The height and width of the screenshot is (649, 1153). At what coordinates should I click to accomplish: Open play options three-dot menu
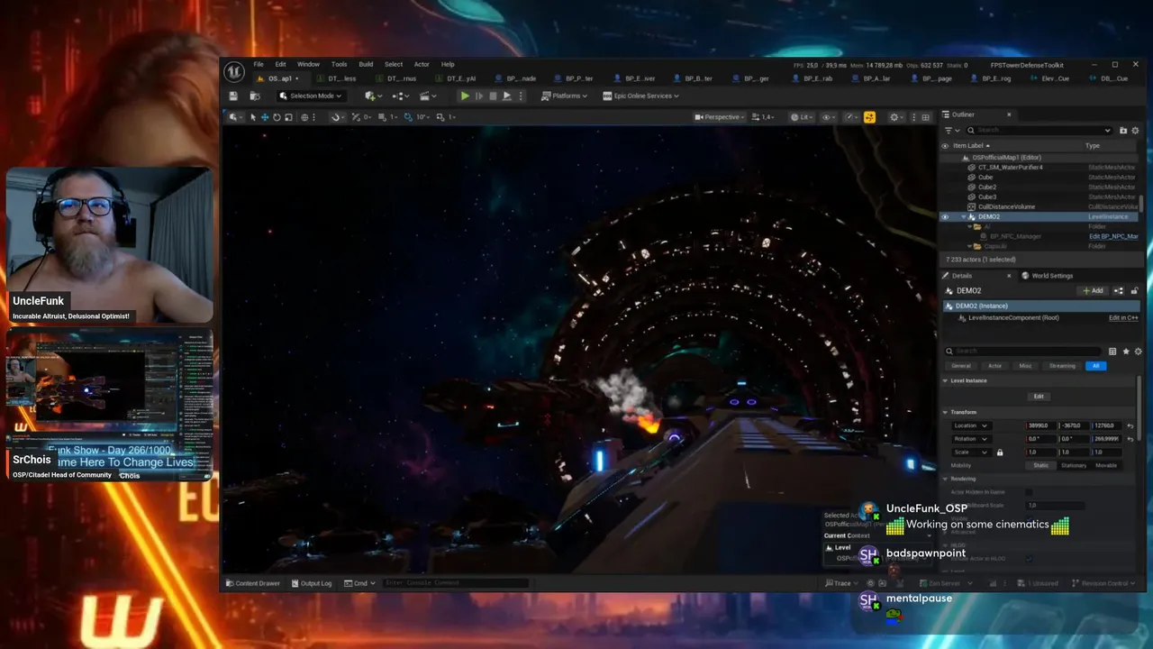[x=521, y=96]
